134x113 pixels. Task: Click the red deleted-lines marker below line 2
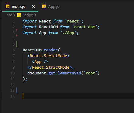17,30
